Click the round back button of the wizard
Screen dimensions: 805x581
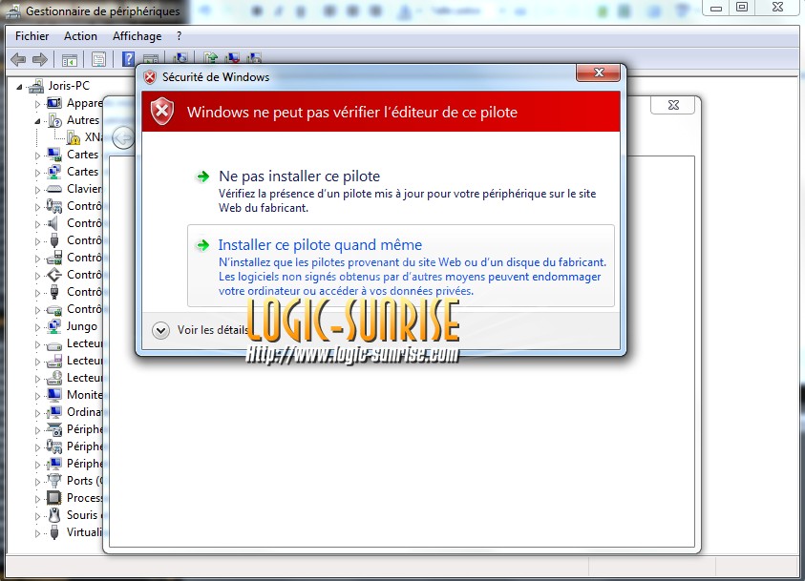click(x=123, y=137)
